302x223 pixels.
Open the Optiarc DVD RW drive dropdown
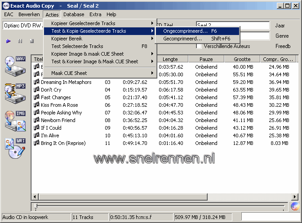click(23, 26)
